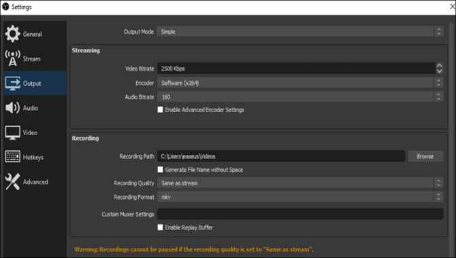456x258 pixels.
Task: Open the Video settings tab
Action: click(35, 132)
